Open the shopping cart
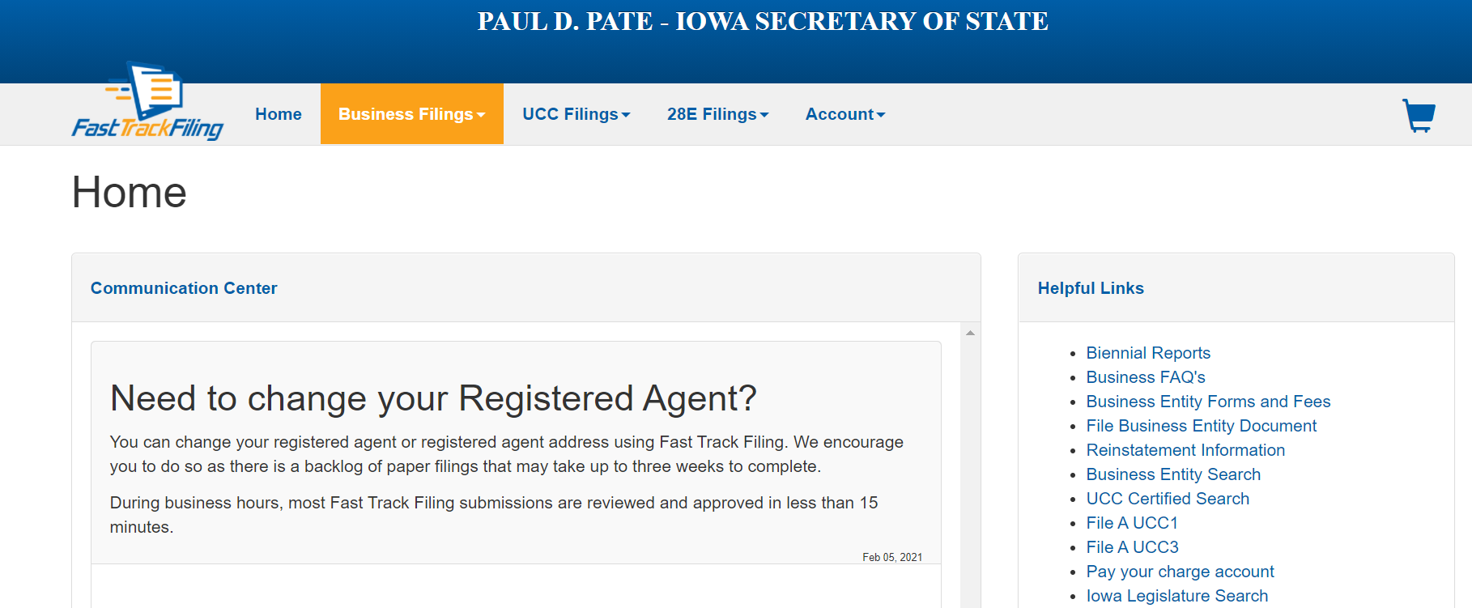 coord(1419,115)
